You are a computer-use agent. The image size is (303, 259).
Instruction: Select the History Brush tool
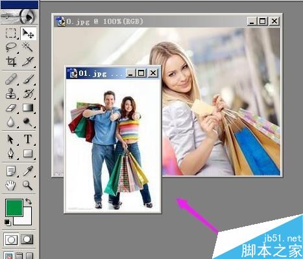pos(28,93)
